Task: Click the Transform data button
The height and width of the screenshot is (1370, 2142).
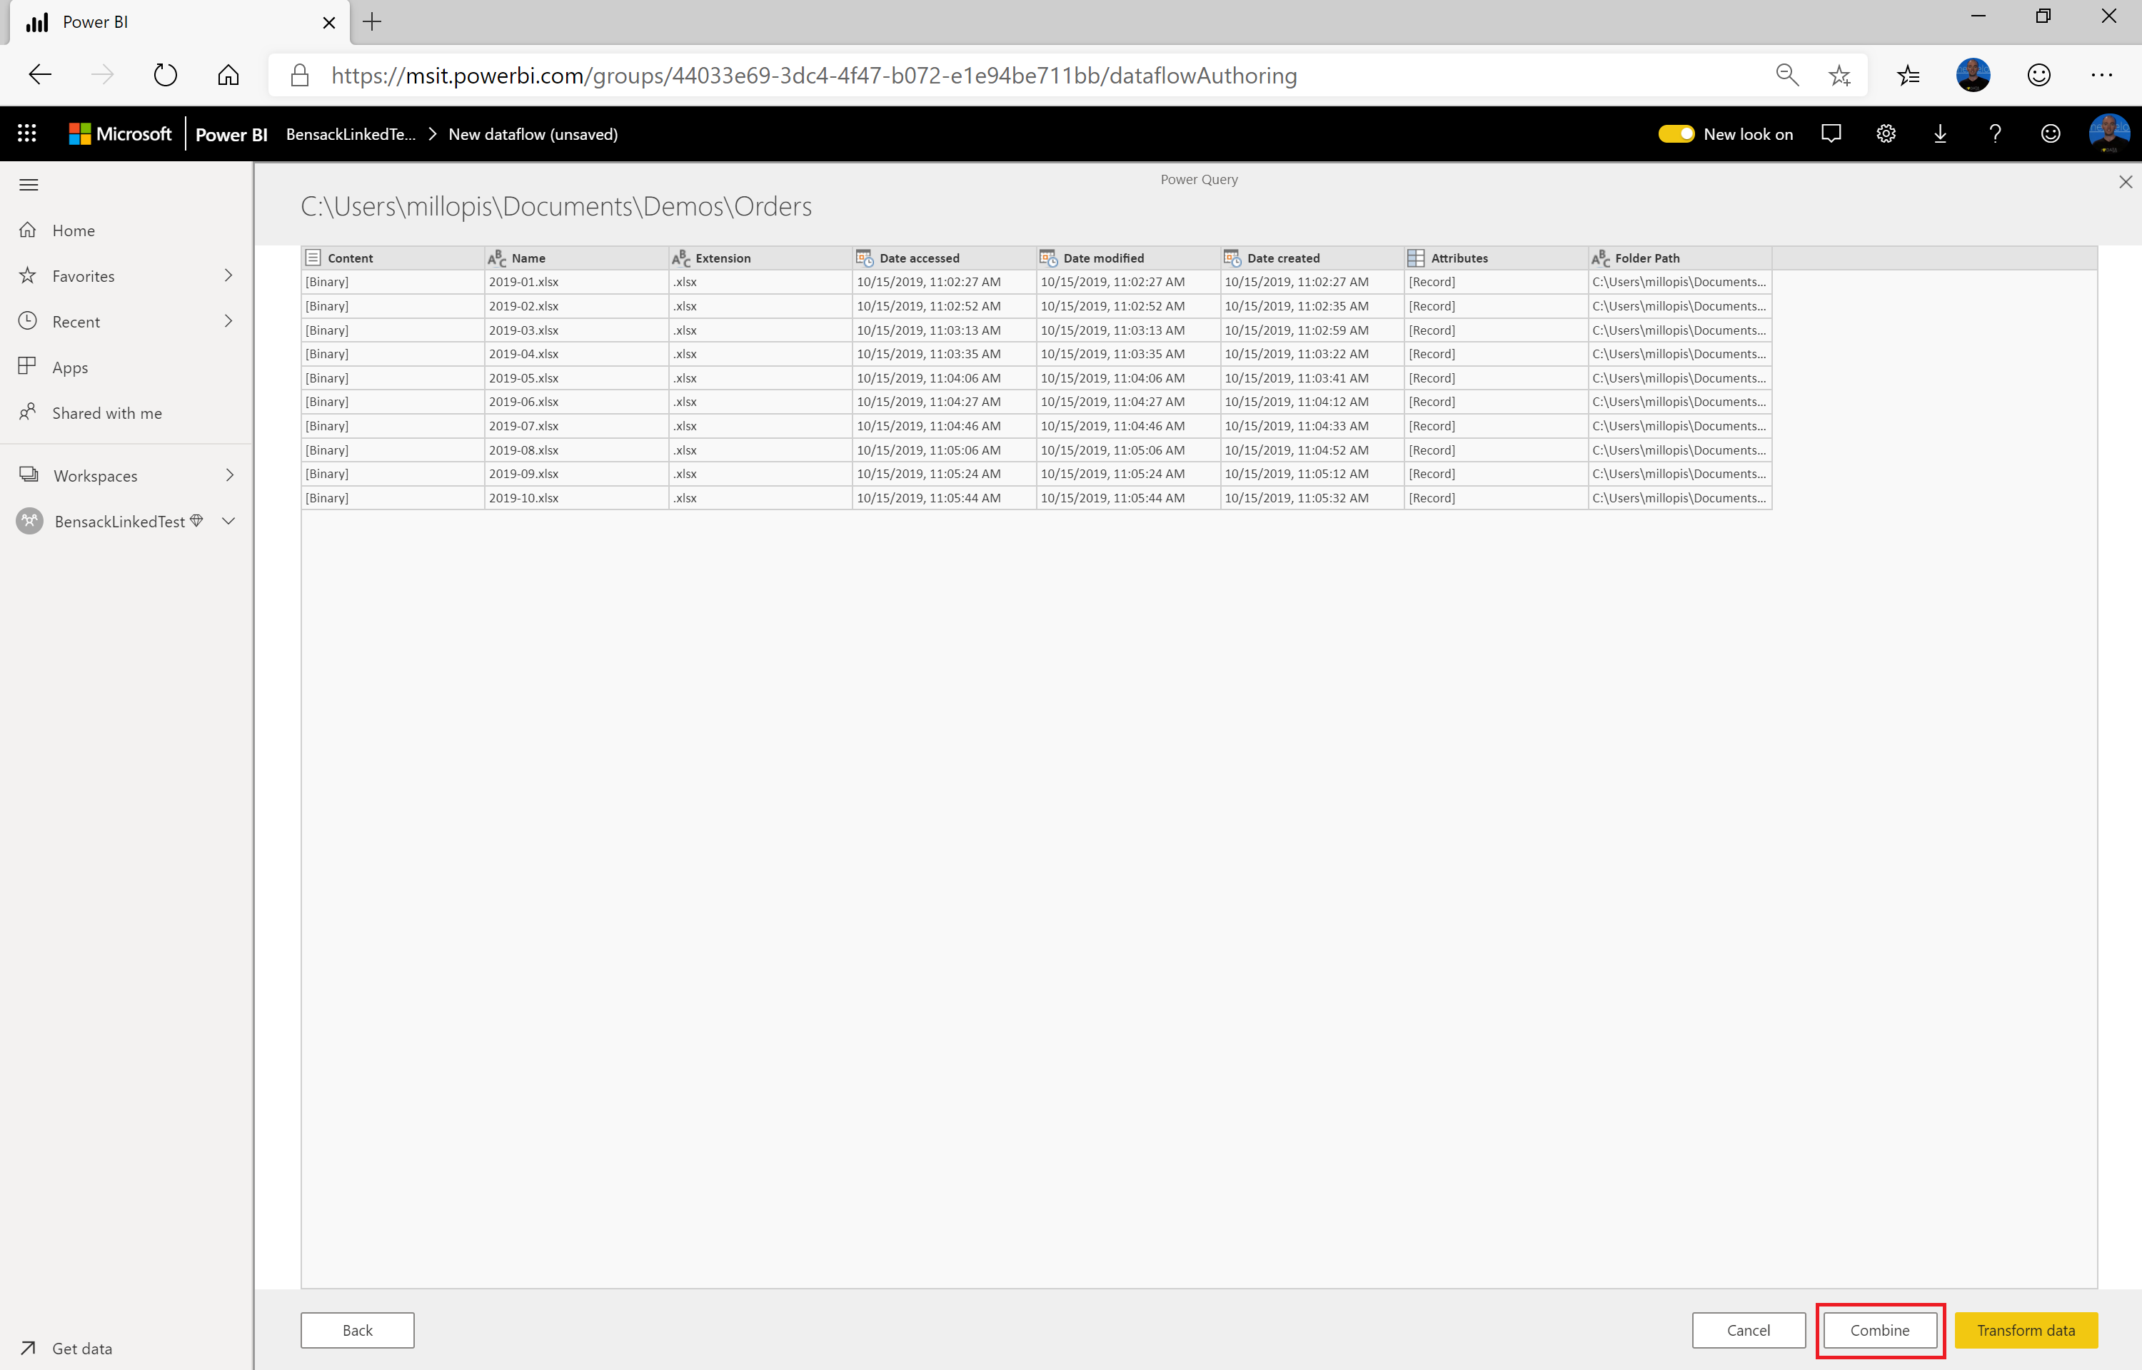Action: (x=2026, y=1330)
